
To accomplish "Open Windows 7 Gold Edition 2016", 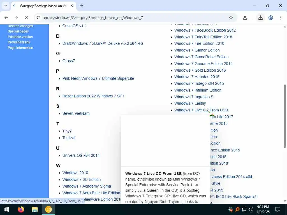I will coord(200,70).
